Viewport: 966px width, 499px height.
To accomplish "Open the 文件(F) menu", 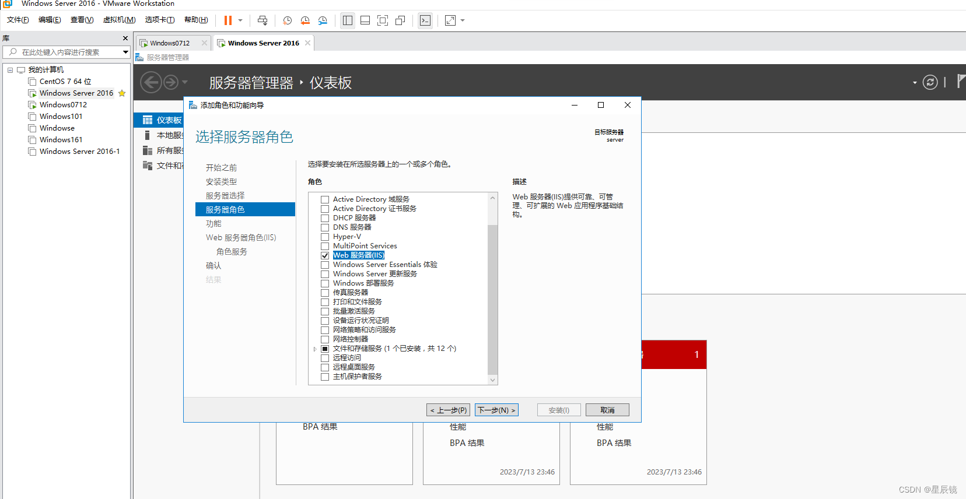I will pos(18,20).
